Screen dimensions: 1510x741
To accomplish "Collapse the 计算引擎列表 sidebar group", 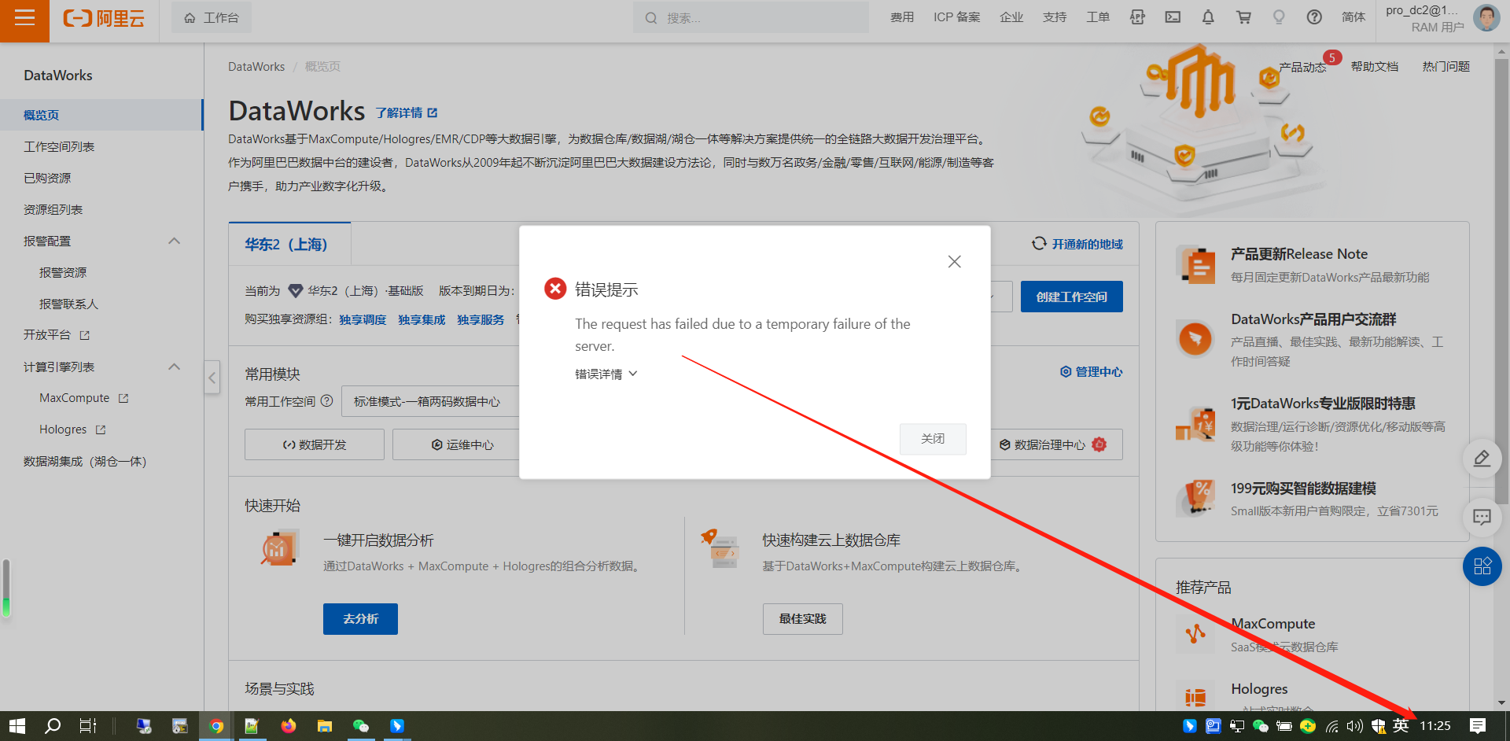I will [x=175, y=367].
